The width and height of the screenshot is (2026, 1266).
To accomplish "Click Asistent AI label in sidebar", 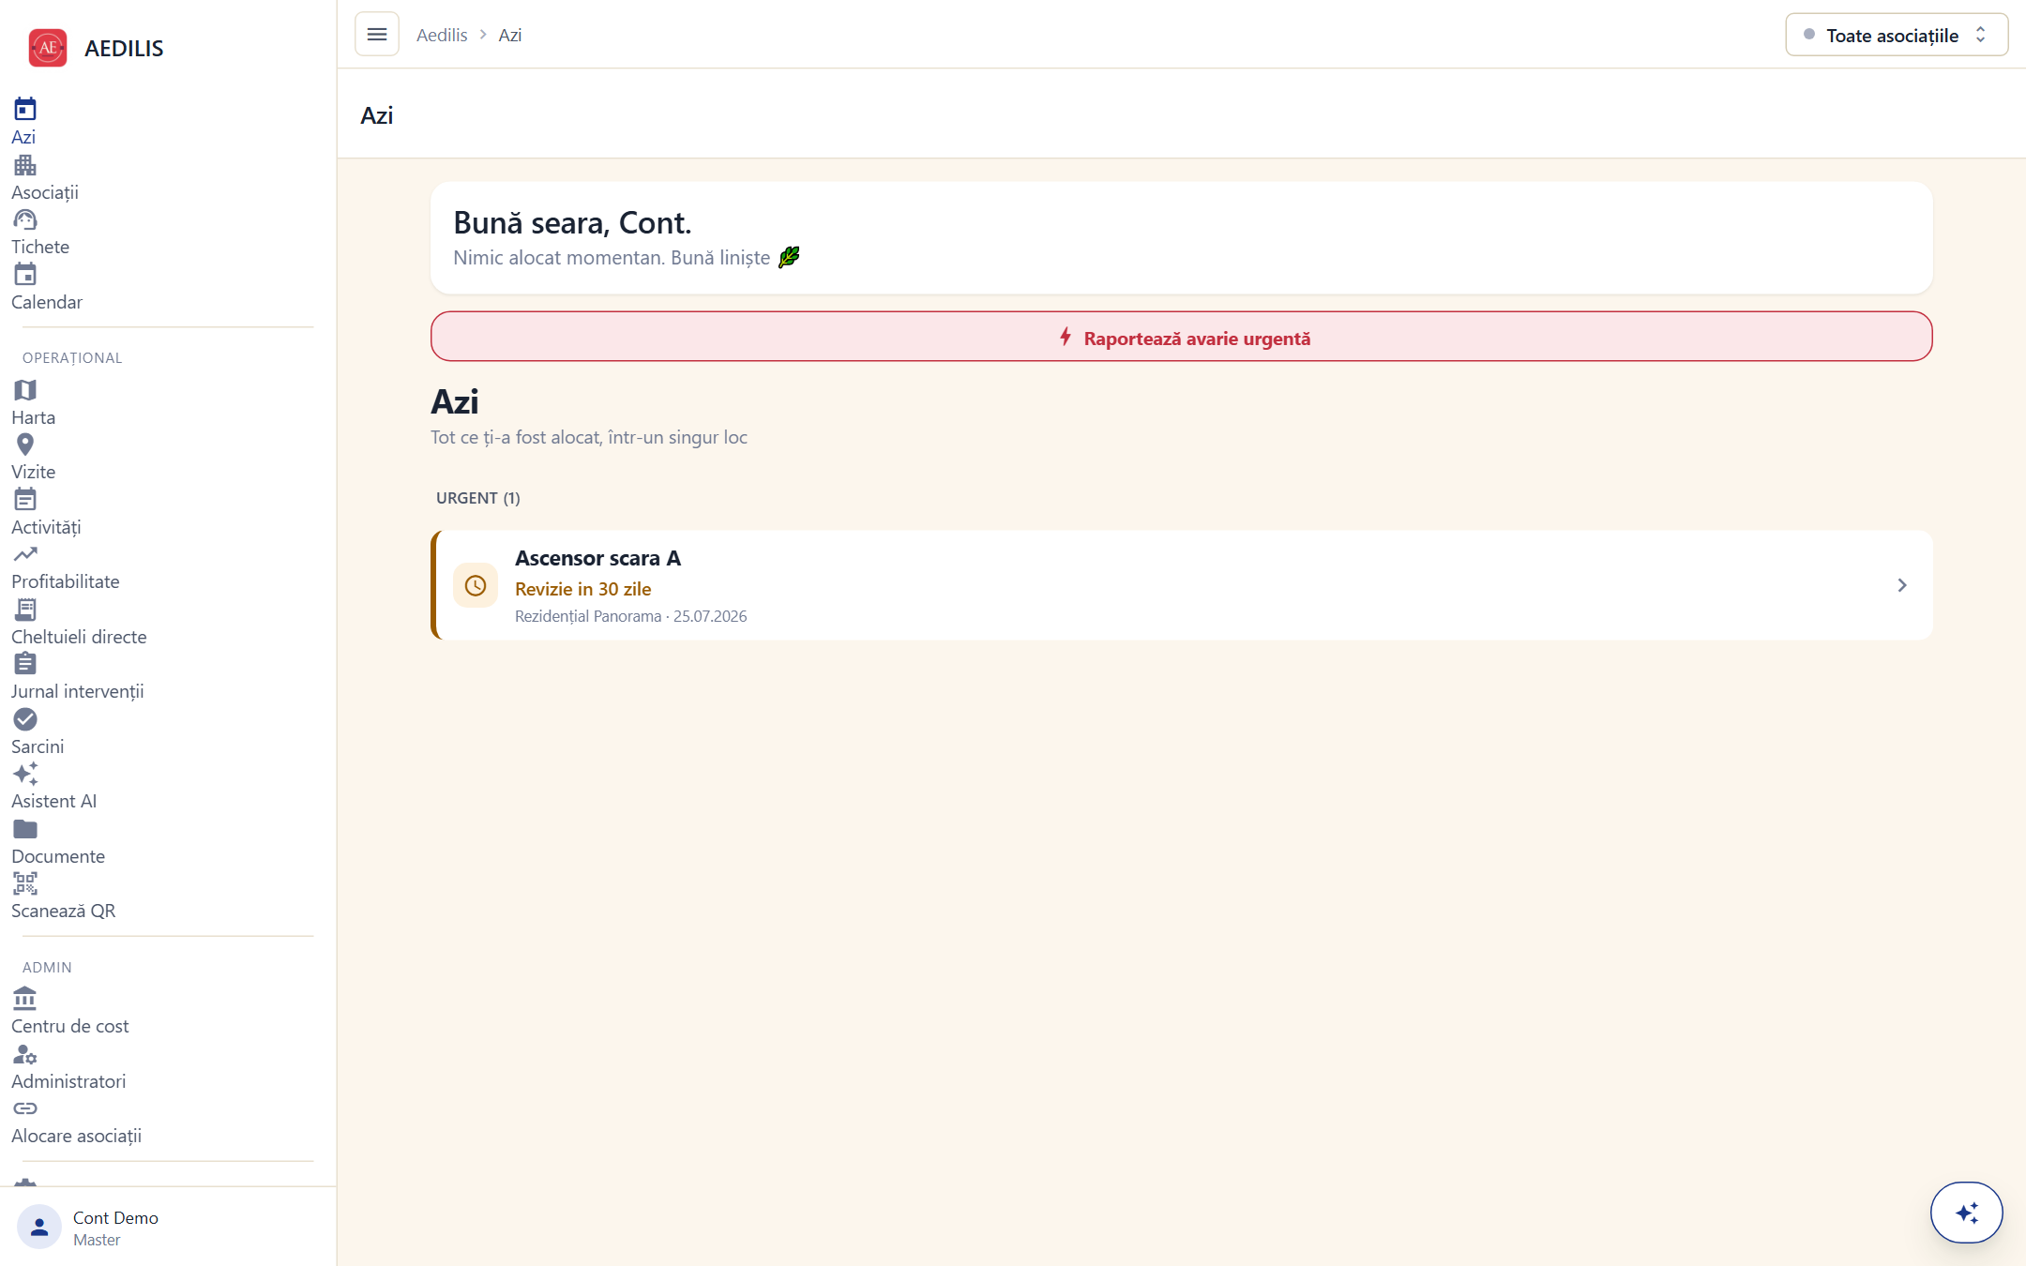I will click(x=54, y=801).
